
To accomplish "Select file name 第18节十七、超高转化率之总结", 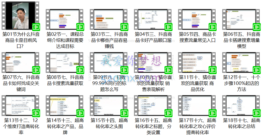I will [x=241, y=123].
